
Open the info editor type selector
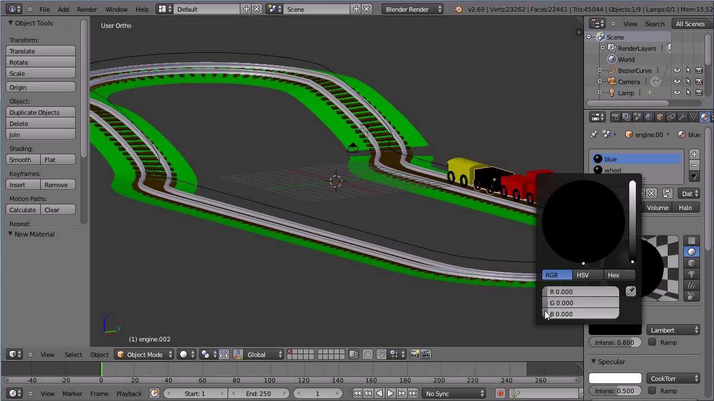[15, 9]
